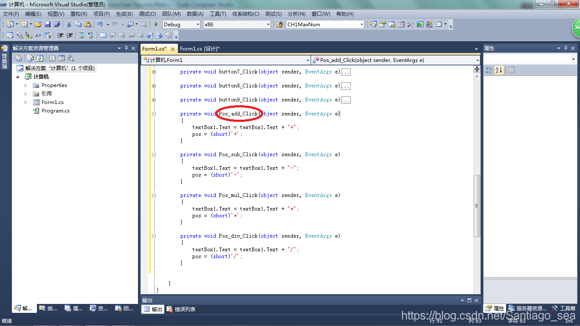Select the 解决方案"计算机" root node
This screenshot has height=326, width=580.
click(x=56, y=68)
